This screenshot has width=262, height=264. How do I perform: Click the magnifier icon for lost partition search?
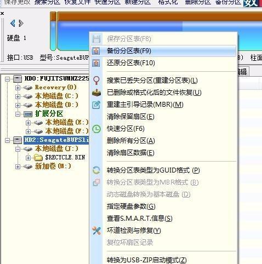pyautogui.click(x=96, y=81)
